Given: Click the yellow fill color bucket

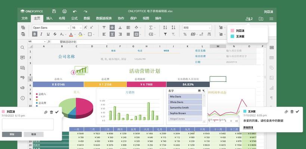Looking at the screenshot, I should coord(80,34).
